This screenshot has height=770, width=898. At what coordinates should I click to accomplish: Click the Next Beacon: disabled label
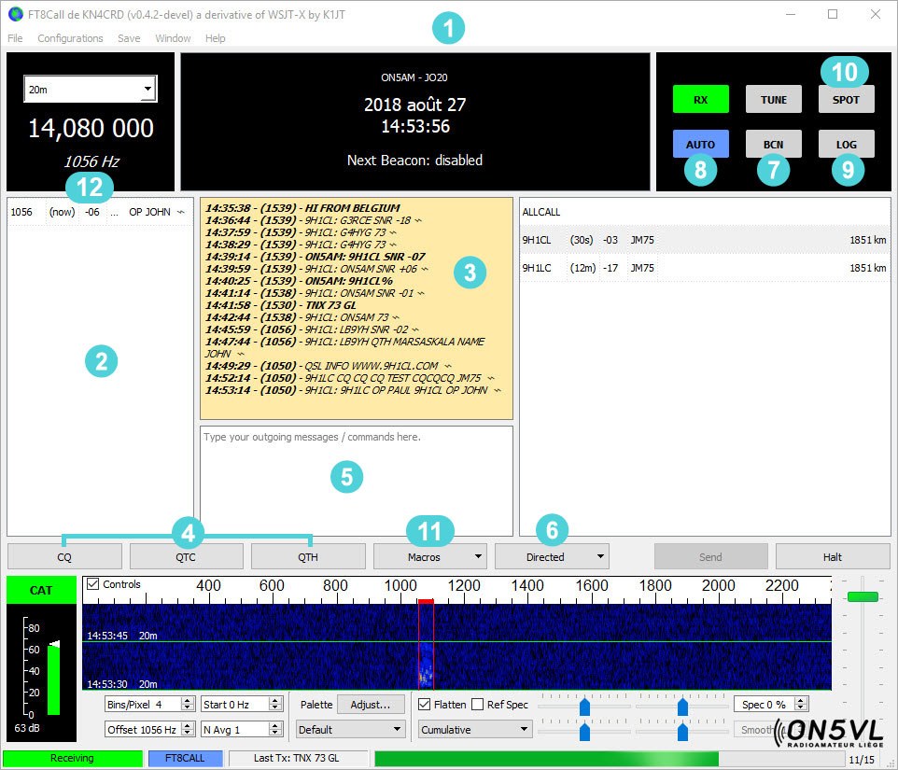tap(414, 161)
